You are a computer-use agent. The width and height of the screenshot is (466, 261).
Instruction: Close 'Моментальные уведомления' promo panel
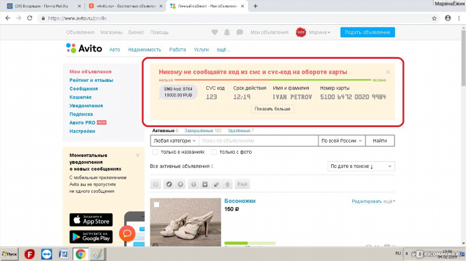(137, 156)
